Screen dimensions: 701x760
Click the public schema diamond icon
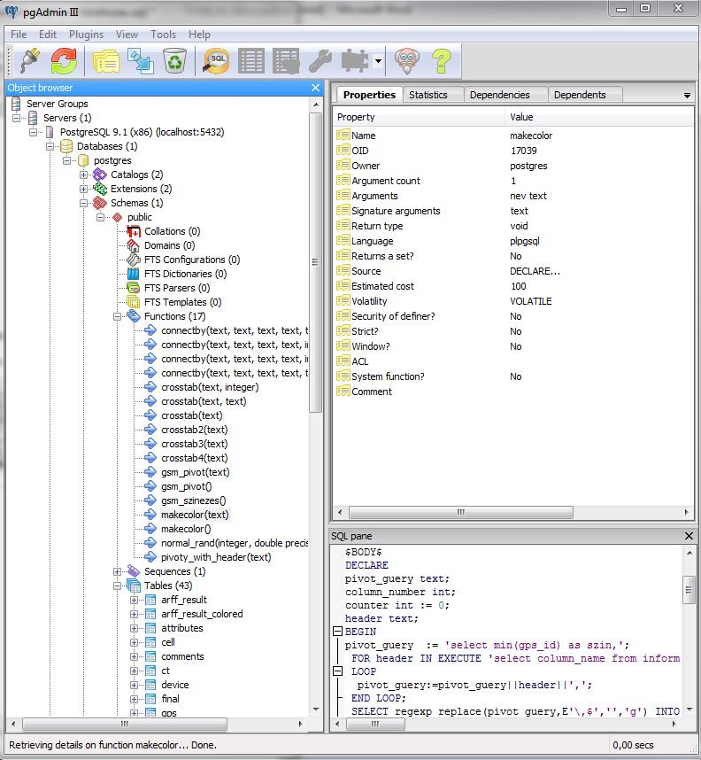(117, 217)
